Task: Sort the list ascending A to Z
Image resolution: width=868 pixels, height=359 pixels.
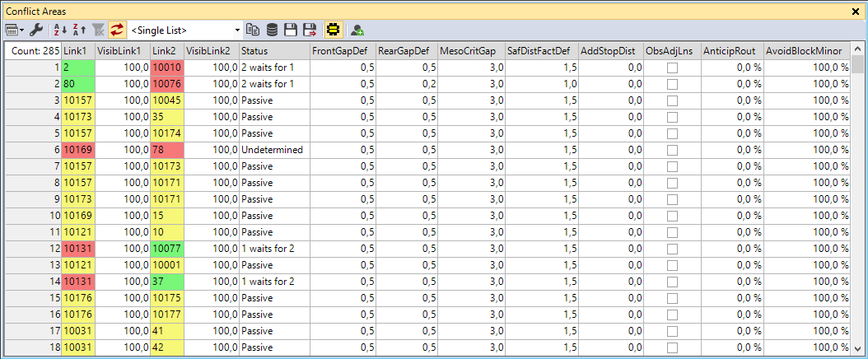Action: coord(58,30)
